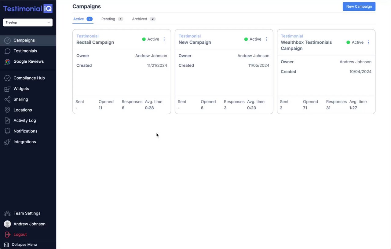Open the Activity Log document icon
391x249 pixels.
pyautogui.click(x=7, y=121)
